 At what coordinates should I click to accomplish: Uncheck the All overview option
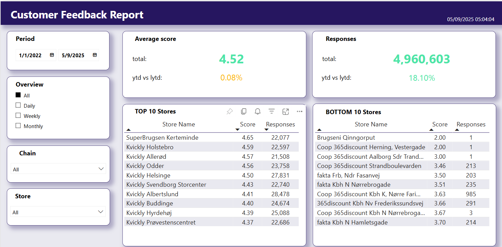pyautogui.click(x=18, y=95)
